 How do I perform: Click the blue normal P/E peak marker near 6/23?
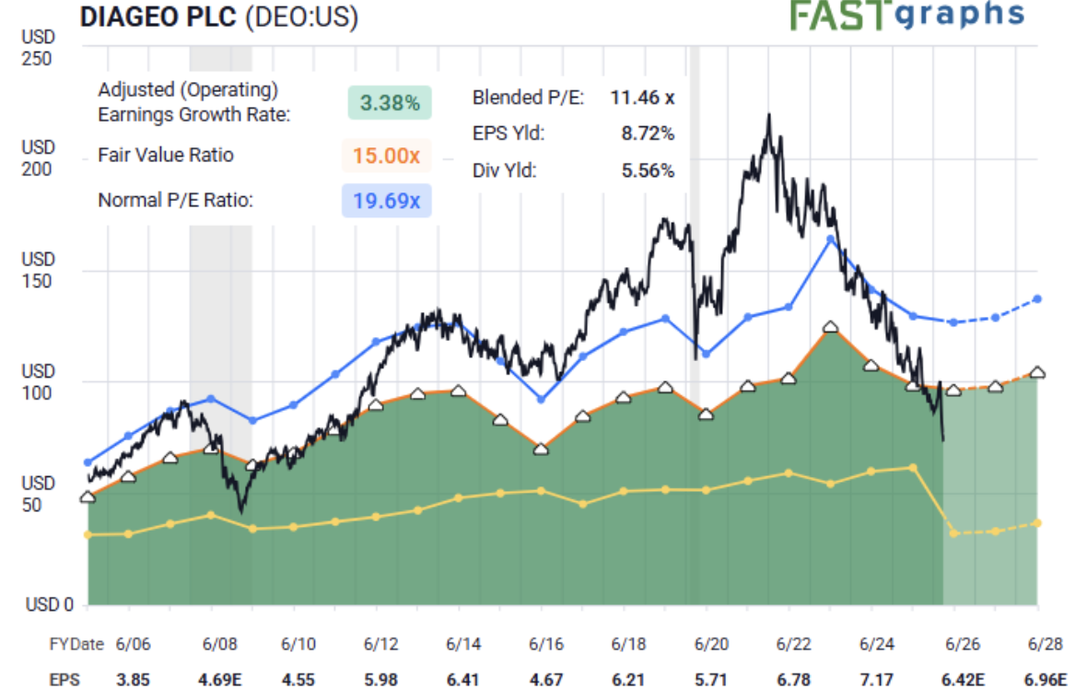click(x=831, y=239)
